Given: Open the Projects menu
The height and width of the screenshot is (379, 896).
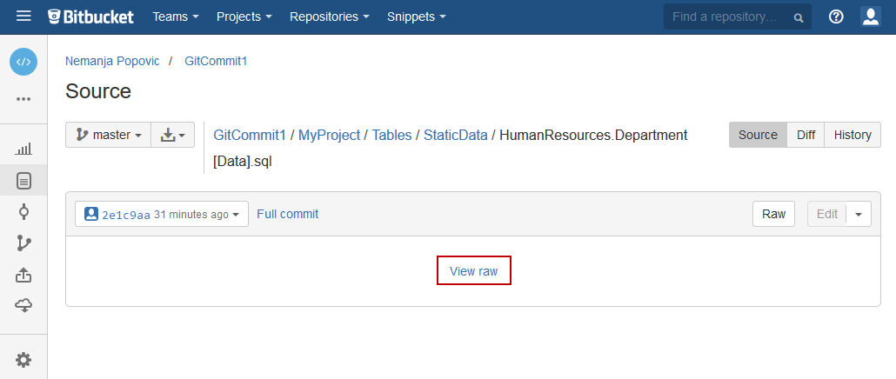Looking at the screenshot, I should click(x=244, y=17).
